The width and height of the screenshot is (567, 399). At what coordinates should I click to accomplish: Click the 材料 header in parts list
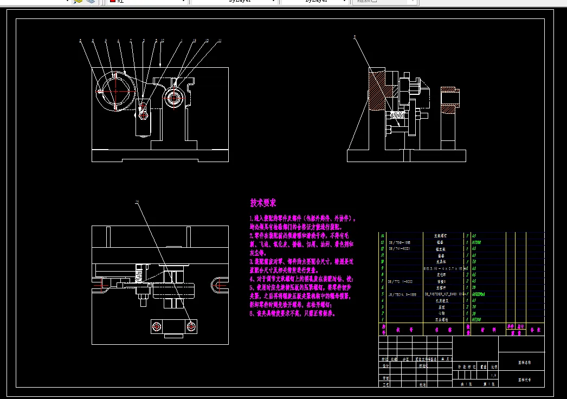point(488,330)
